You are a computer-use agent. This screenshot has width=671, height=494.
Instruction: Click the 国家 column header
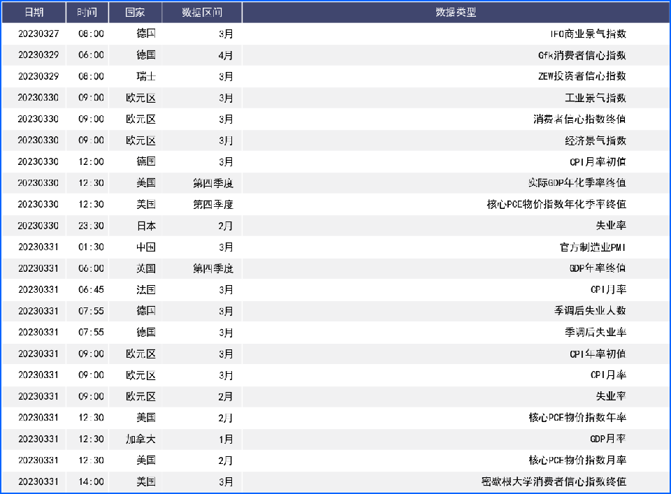(x=135, y=13)
